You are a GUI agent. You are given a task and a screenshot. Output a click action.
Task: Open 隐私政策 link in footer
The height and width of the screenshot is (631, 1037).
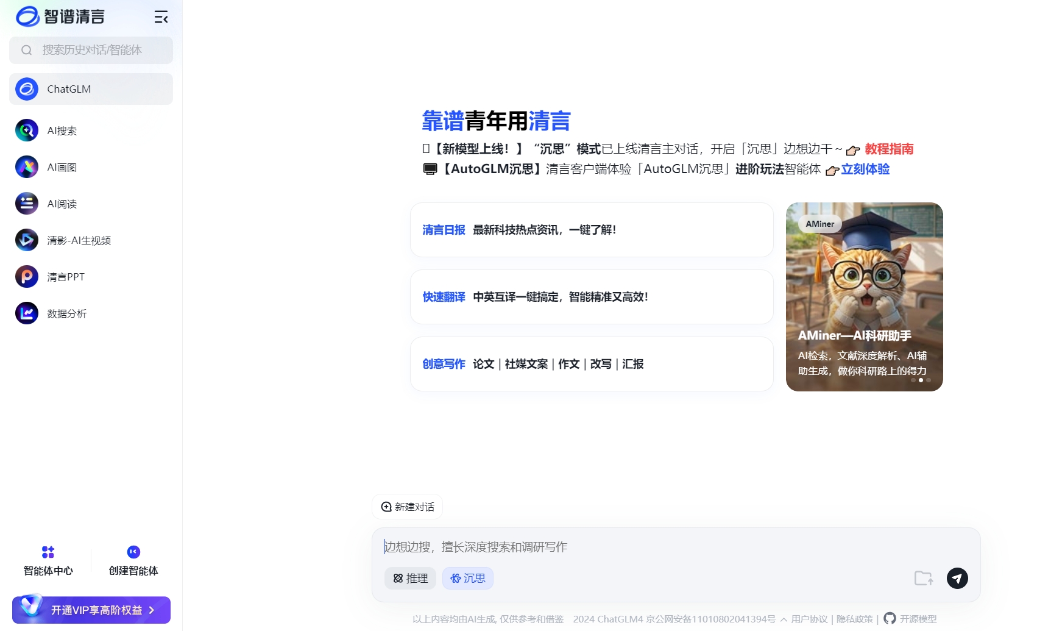(854, 619)
